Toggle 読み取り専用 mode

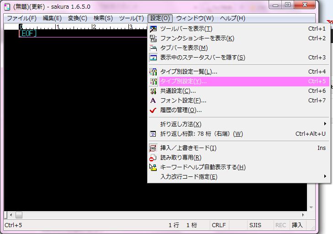click(x=238, y=158)
